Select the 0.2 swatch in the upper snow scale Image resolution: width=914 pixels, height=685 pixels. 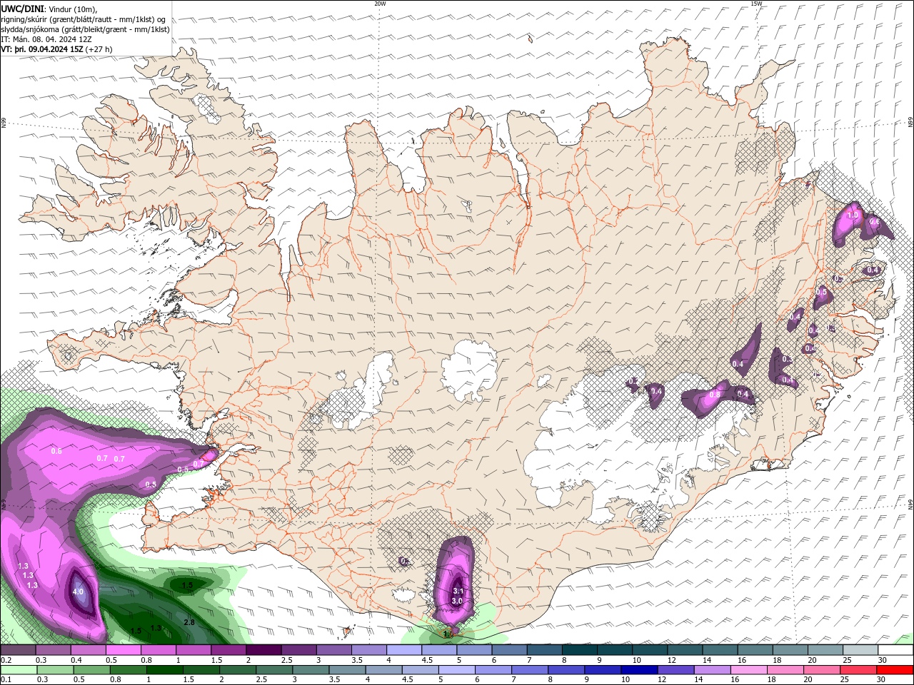click(x=18, y=651)
